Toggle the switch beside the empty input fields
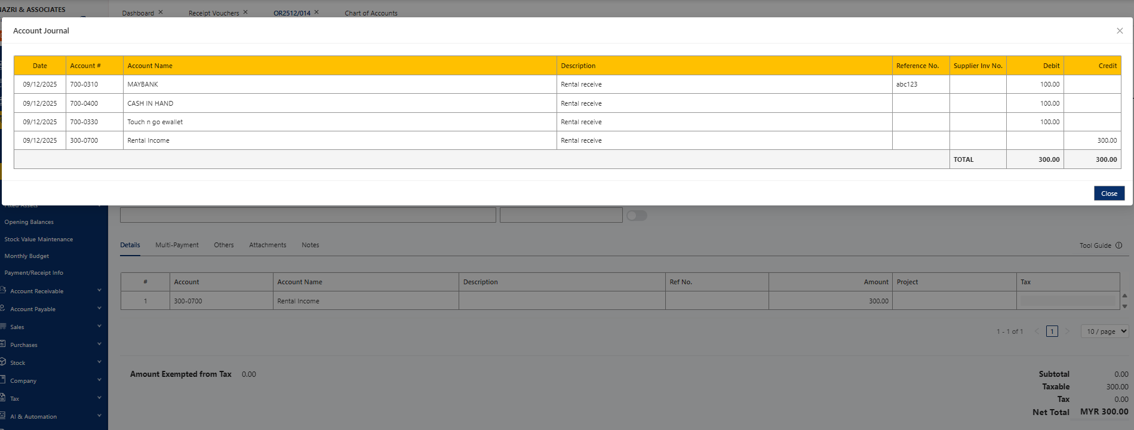 (x=637, y=216)
